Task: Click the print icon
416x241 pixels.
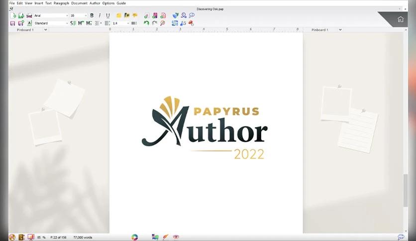Action: point(29,15)
